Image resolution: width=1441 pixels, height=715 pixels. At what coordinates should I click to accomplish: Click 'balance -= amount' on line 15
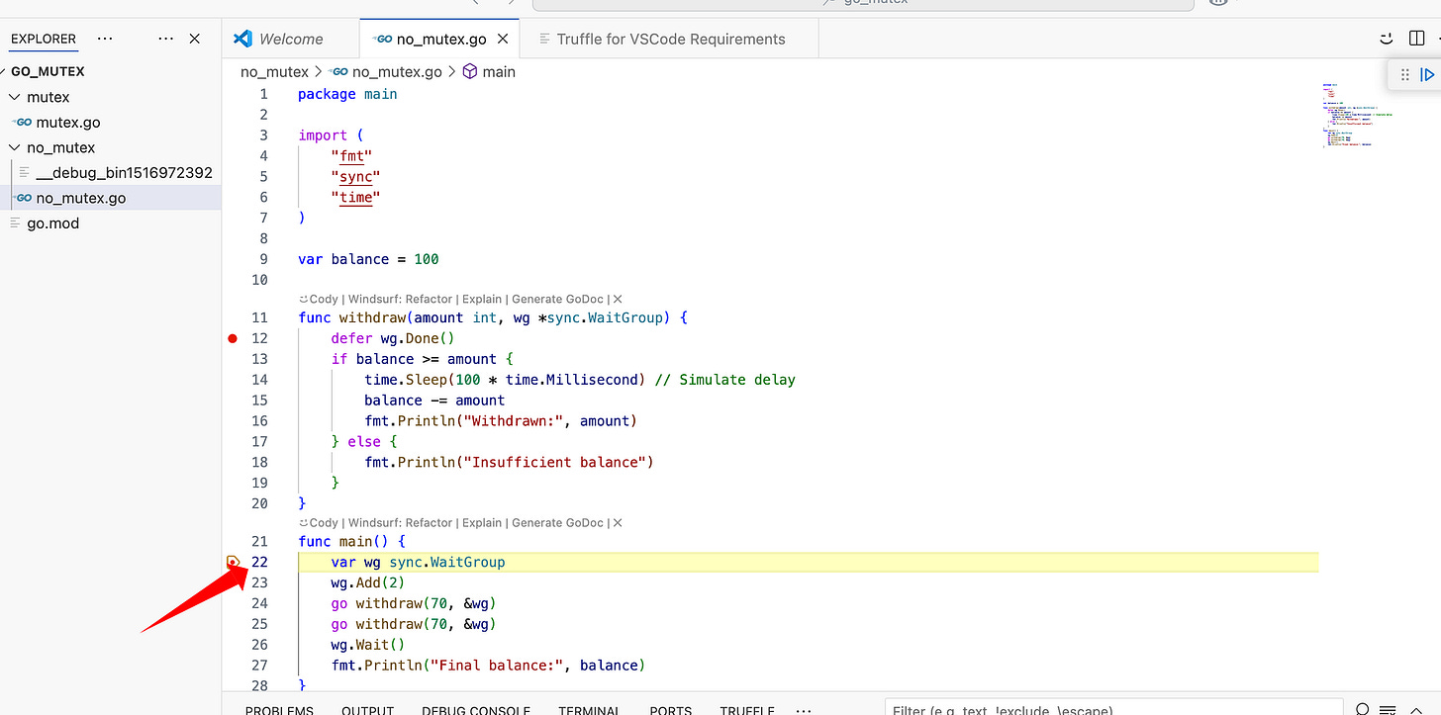[x=434, y=401]
